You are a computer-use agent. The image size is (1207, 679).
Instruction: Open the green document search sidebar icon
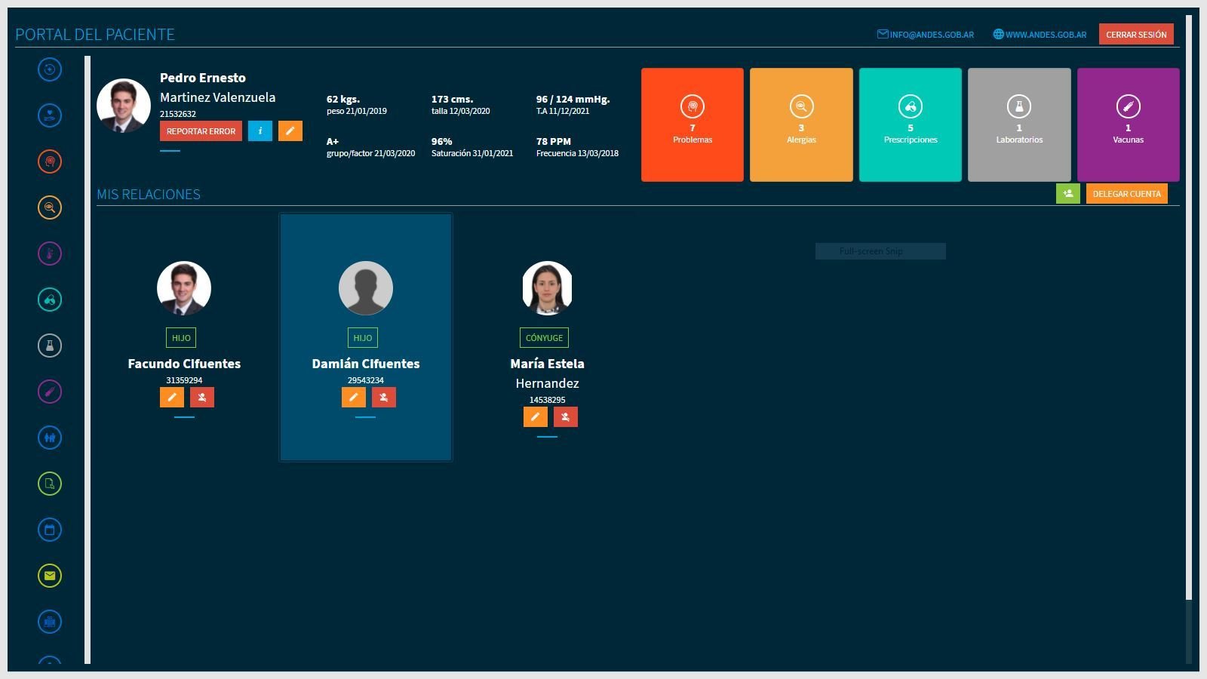[x=50, y=484]
